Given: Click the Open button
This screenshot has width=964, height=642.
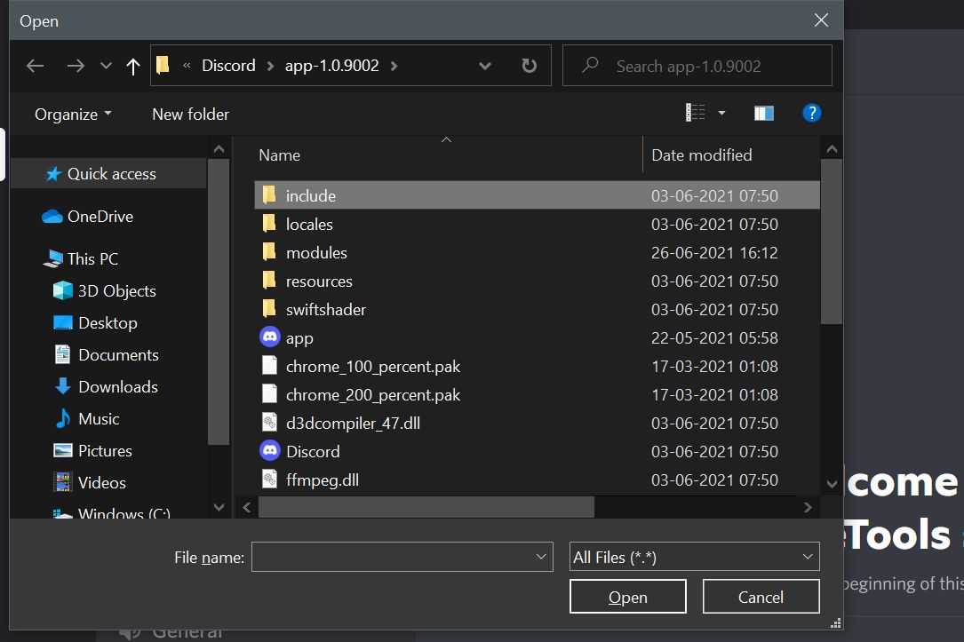Looking at the screenshot, I should point(627,597).
